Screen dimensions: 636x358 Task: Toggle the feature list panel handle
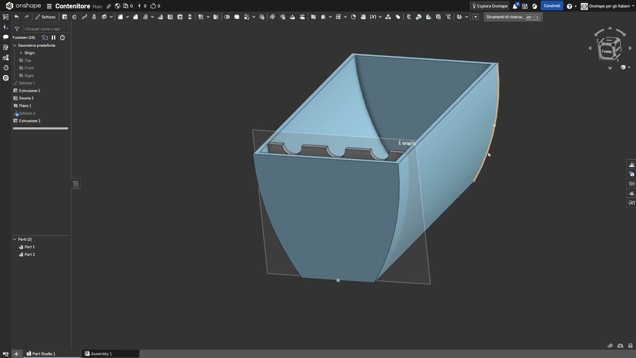click(x=76, y=183)
